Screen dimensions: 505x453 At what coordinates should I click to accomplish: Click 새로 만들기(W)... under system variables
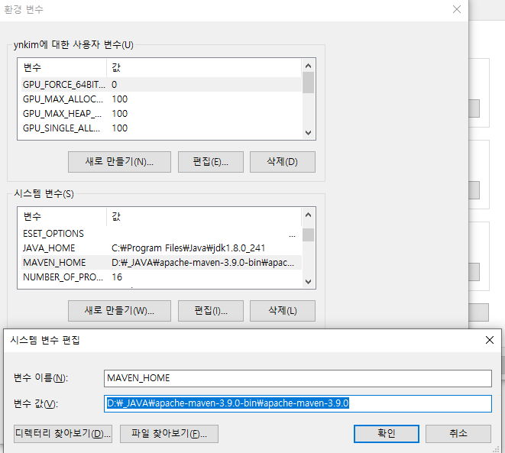pos(119,311)
